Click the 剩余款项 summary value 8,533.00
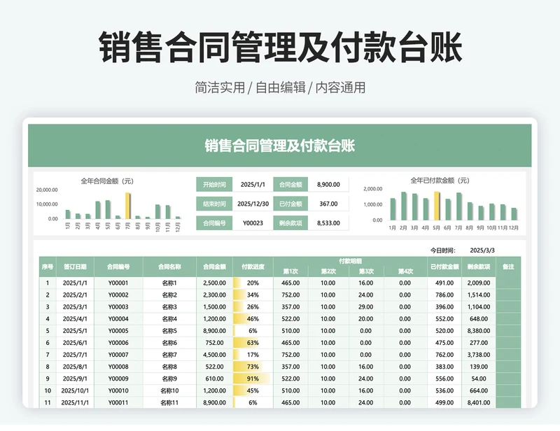 click(328, 223)
